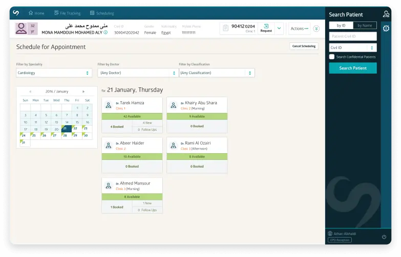Click '0 Follow Ups' on Tarek Hamza card

tap(147, 130)
